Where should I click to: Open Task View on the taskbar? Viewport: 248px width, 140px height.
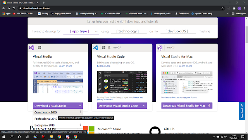point(27,137)
